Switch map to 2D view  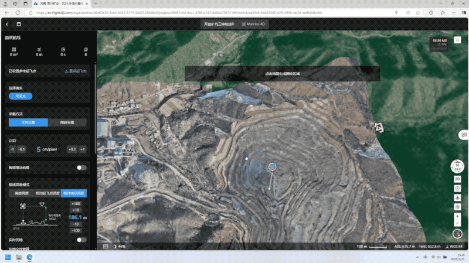point(457,179)
